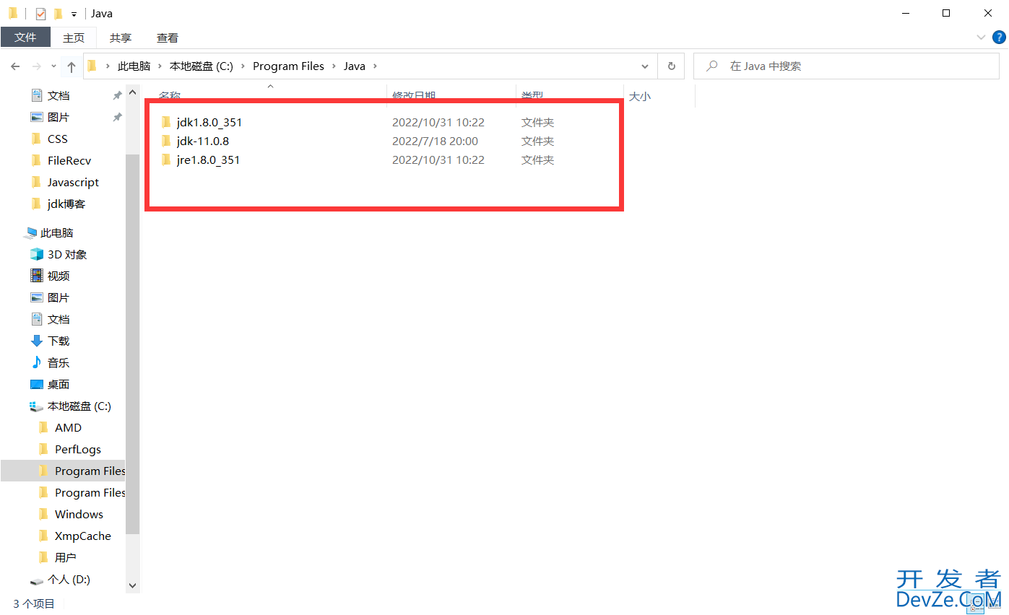Click jdk1.8.0_351 folder icon

[x=165, y=123]
